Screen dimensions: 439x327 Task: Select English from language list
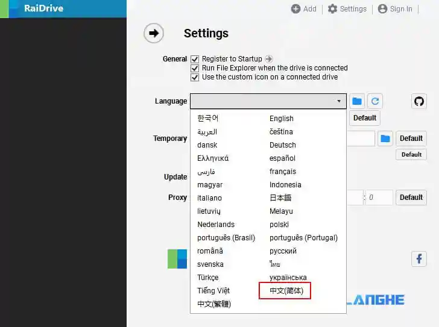(282, 119)
